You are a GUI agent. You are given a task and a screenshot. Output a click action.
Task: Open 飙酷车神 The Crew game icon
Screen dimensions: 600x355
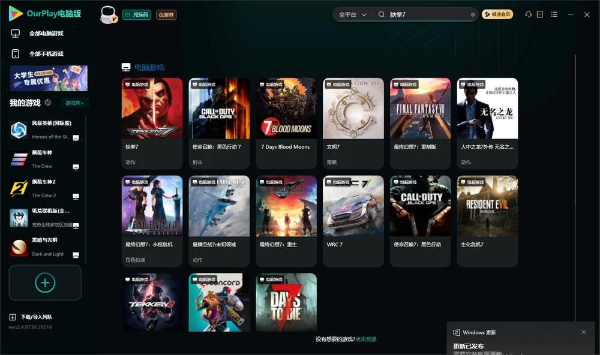click(x=19, y=159)
